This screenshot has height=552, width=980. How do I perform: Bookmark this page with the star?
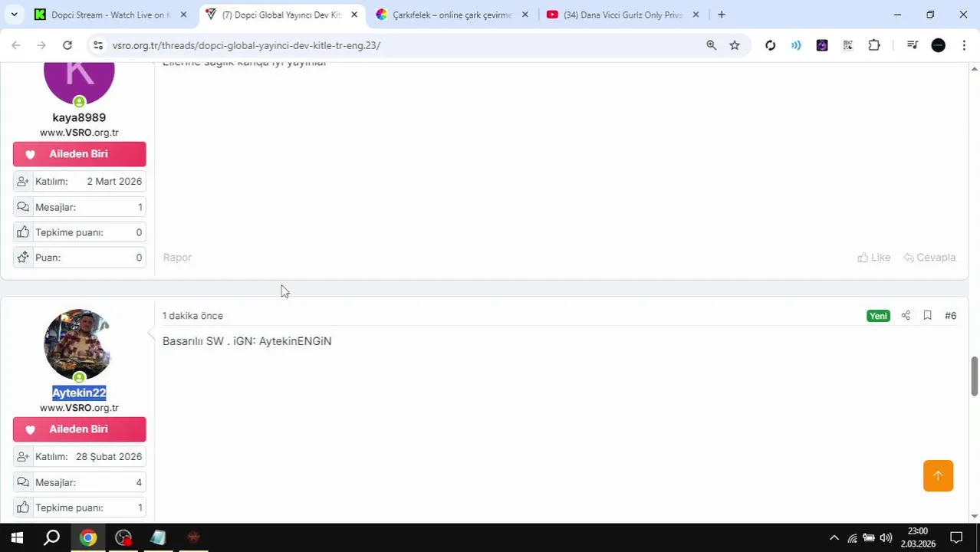pyautogui.click(x=735, y=45)
